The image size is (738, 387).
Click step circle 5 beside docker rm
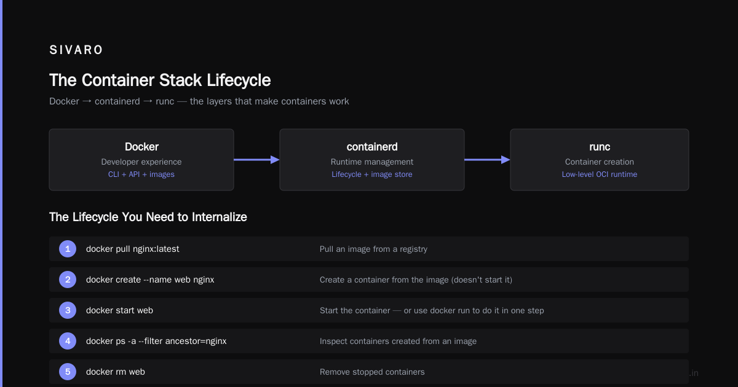(68, 372)
